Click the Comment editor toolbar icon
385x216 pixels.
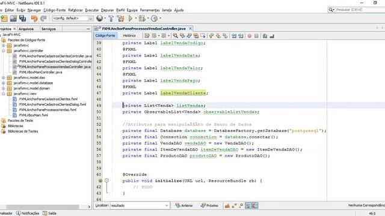[265, 36]
